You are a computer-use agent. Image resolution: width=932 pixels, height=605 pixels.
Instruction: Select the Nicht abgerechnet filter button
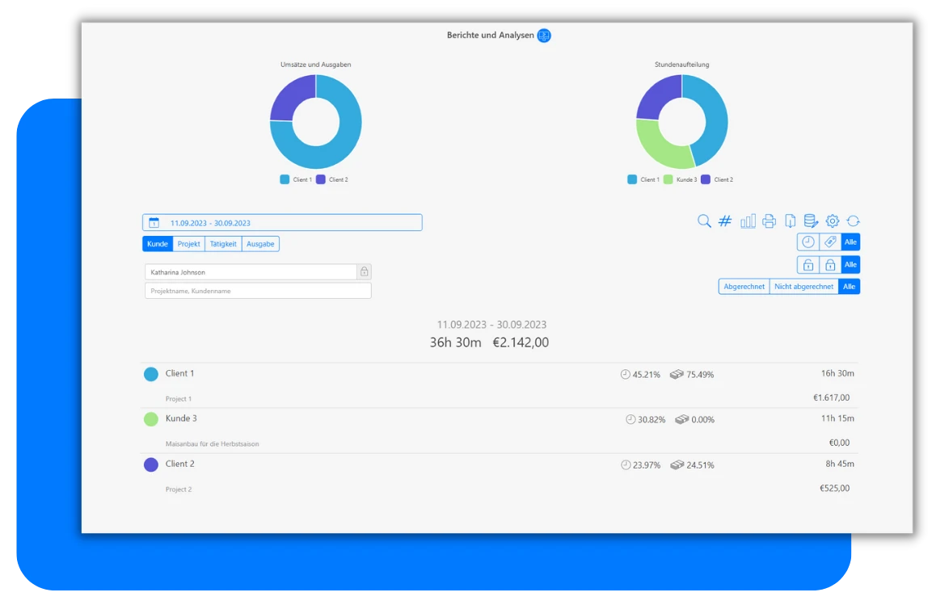pos(803,287)
